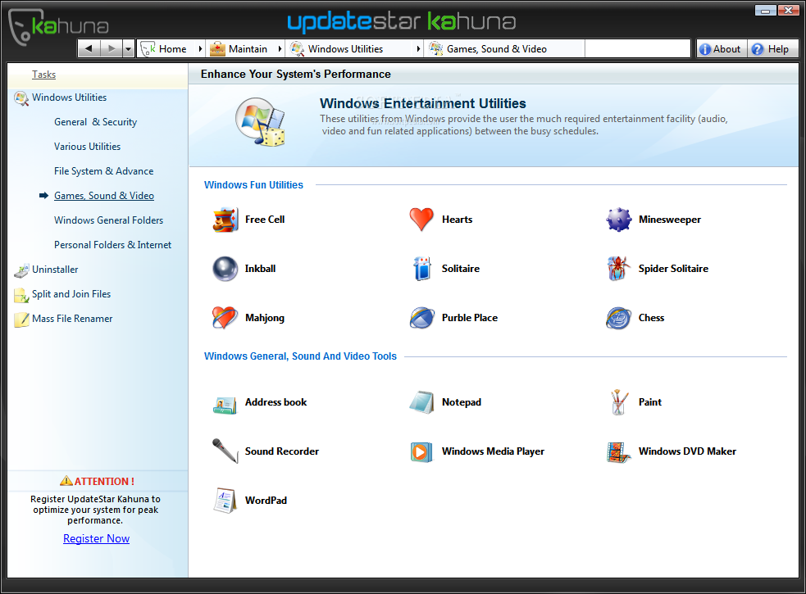Open the Spider Solitaire spider icon
Image resolution: width=806 pixels, height=594 pixels.
(618, 268)
